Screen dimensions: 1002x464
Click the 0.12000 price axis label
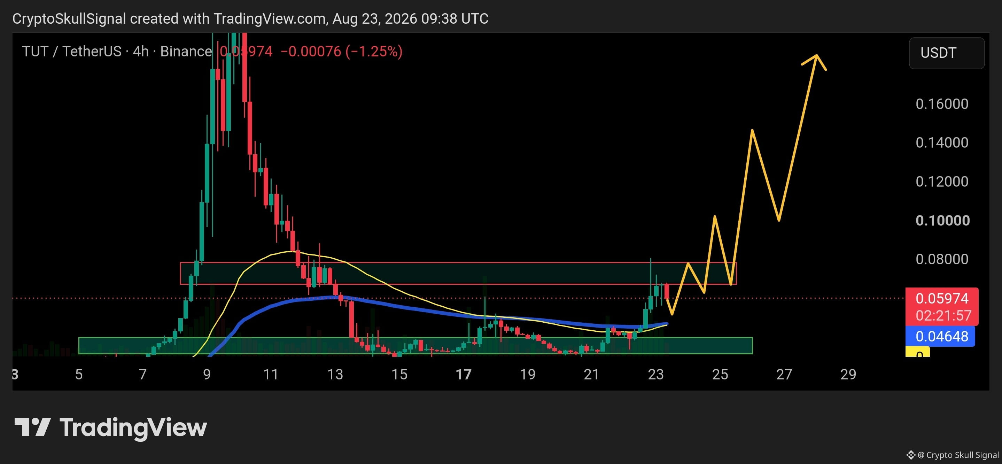pyautogui.click(x=942, y=181)
